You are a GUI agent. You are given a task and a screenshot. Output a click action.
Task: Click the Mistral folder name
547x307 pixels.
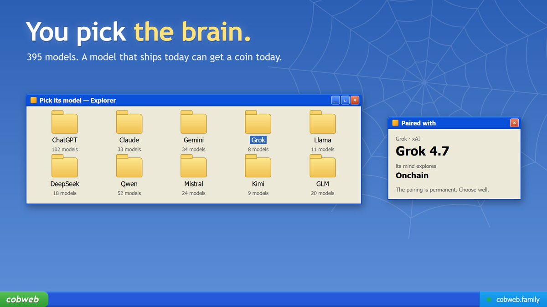(x=194, y=184)
